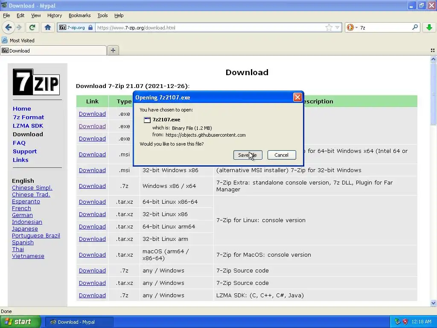Switch language to Chinese Trad.
437x328 pixels.
[31, 194]
